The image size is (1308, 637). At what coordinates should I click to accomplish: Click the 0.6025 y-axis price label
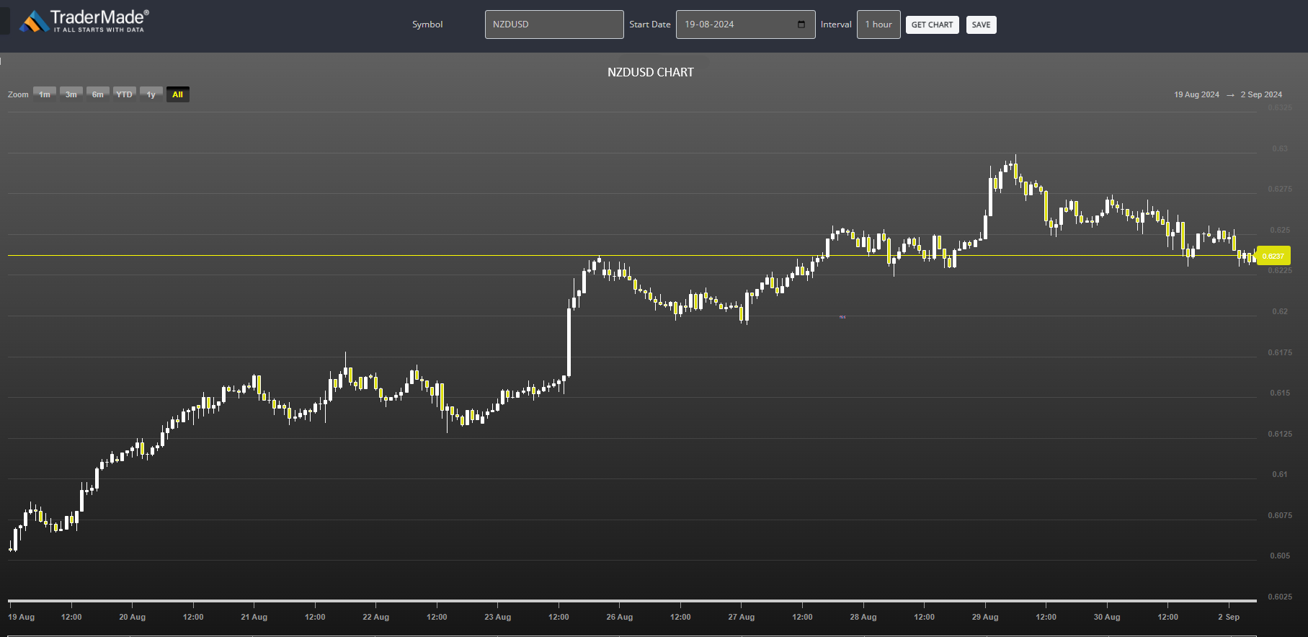pyautogui.click(x=1280, y=597)
